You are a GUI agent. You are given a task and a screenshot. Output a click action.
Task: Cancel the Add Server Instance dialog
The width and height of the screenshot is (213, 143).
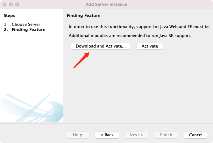coord(195,135)
